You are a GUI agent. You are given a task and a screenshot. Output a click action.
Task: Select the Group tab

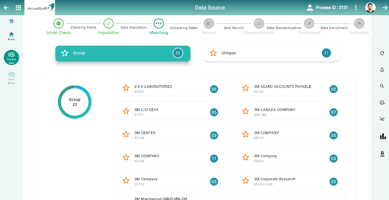click(x=123, y=53)
